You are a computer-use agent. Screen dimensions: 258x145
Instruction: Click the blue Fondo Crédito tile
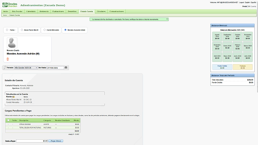(222, 67)
